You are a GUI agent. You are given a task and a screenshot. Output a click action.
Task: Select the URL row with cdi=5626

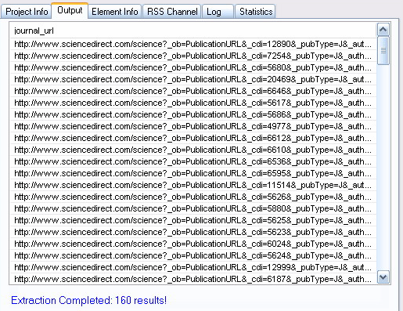click(193, 197)
